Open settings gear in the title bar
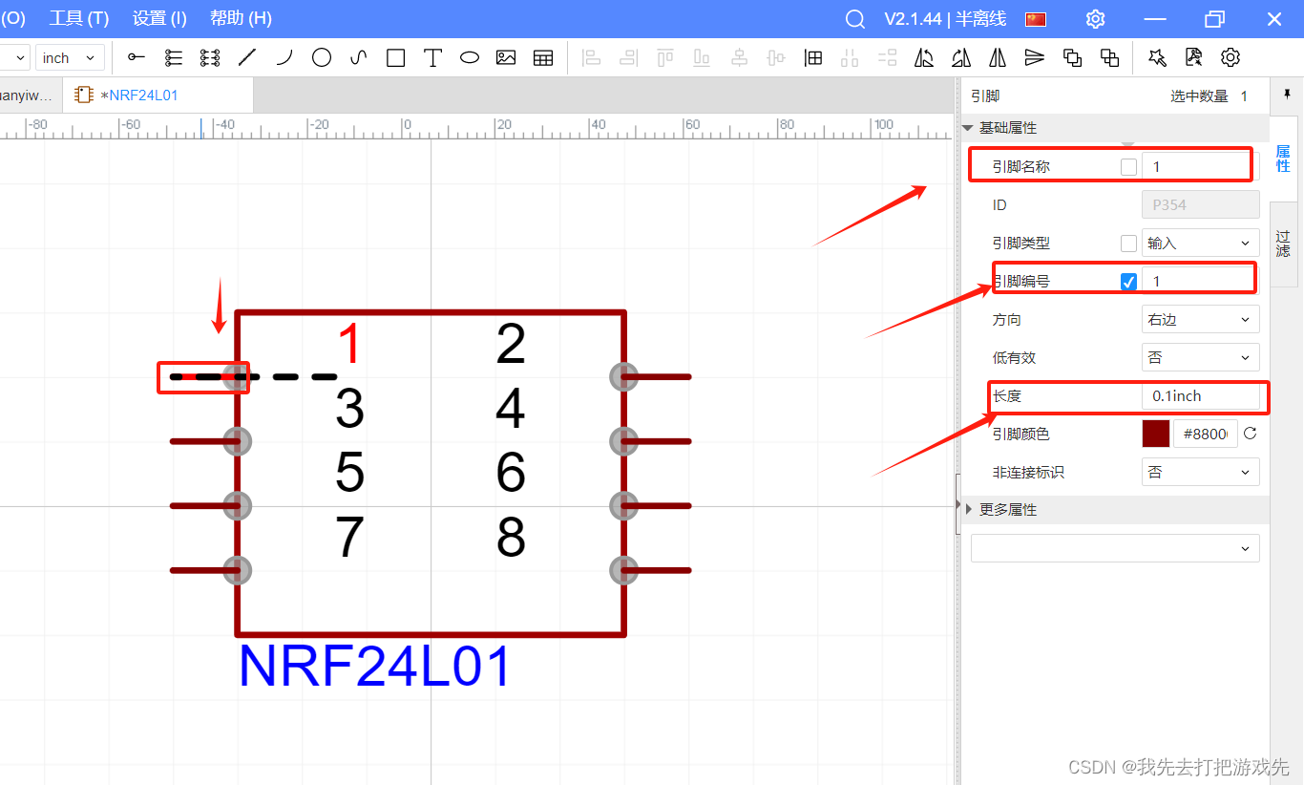Viewport: 1304px width, 785px height. pos(1095,19)
